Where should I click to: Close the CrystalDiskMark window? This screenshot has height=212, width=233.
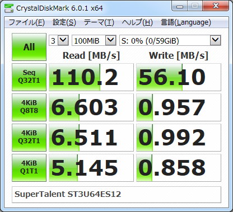216,7
